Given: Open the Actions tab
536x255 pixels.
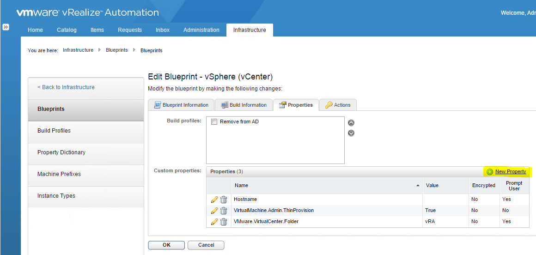Looking at the screenshot, I should click(x=338, y=105).
